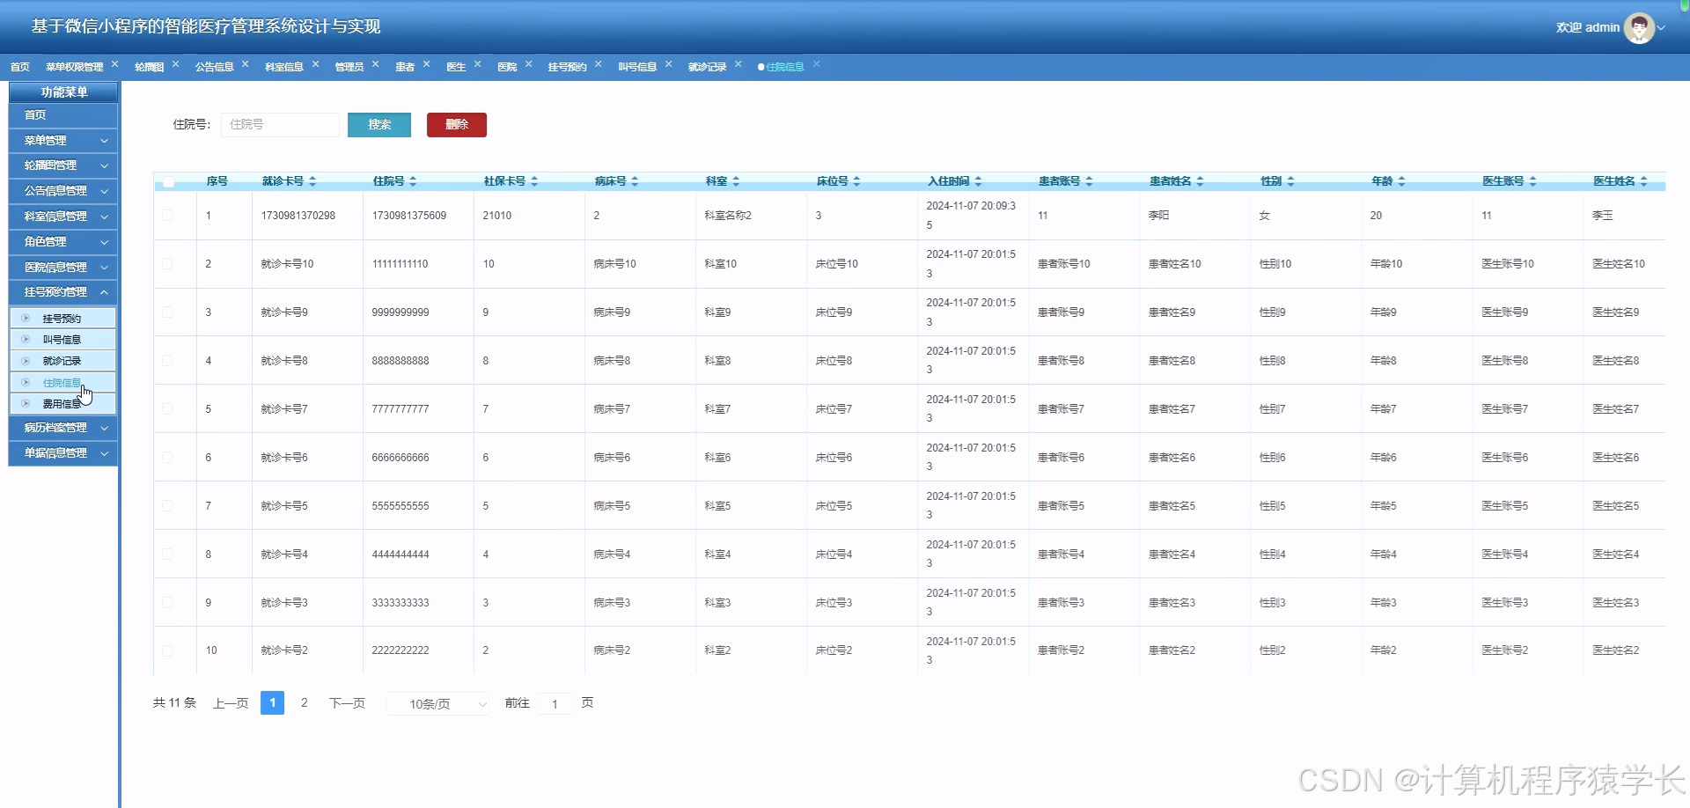
Task: Check the row 10 checkbox
Action: pos(167,650)
